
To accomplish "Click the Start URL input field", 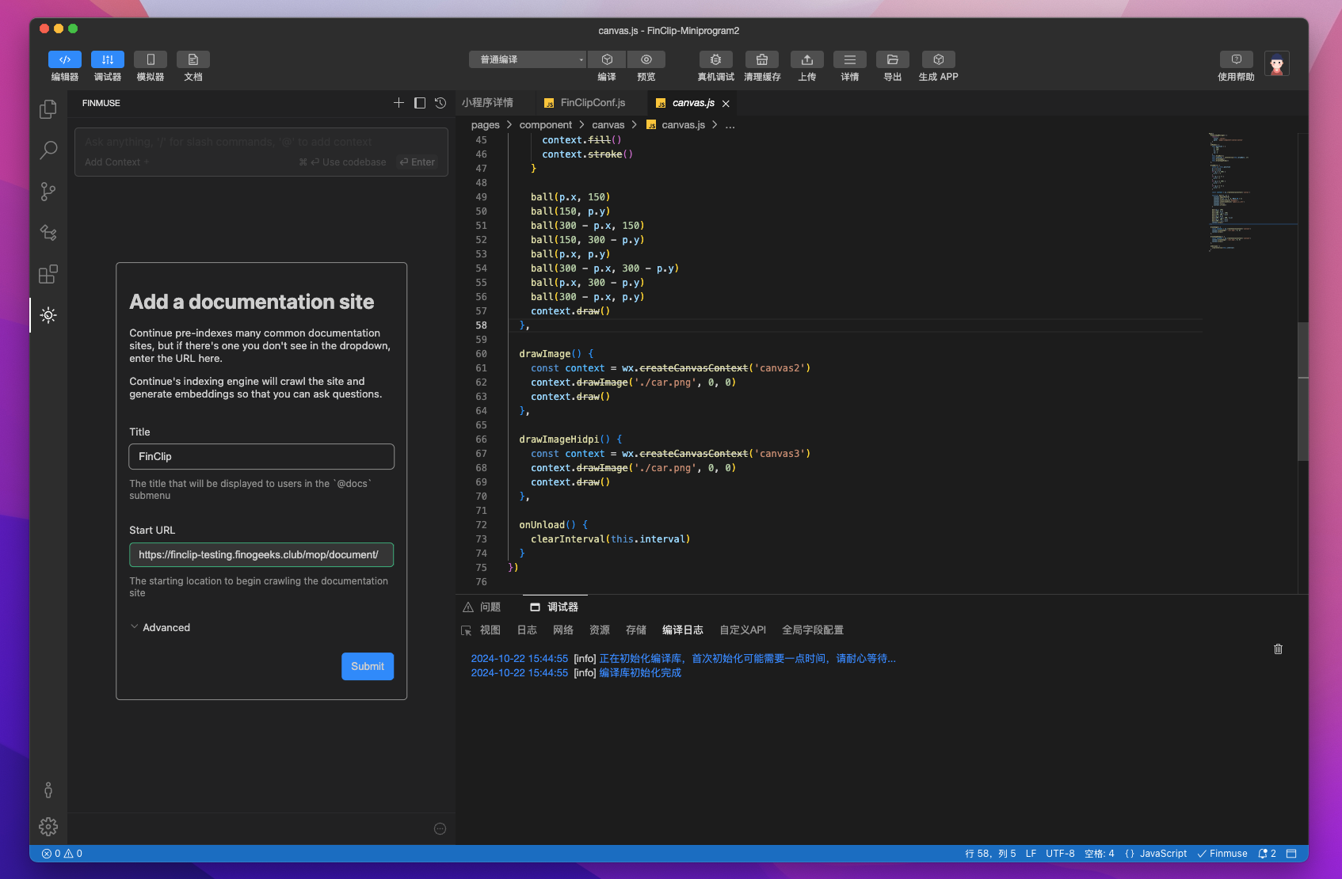I will pyautogui.click(x=261, y=555).
